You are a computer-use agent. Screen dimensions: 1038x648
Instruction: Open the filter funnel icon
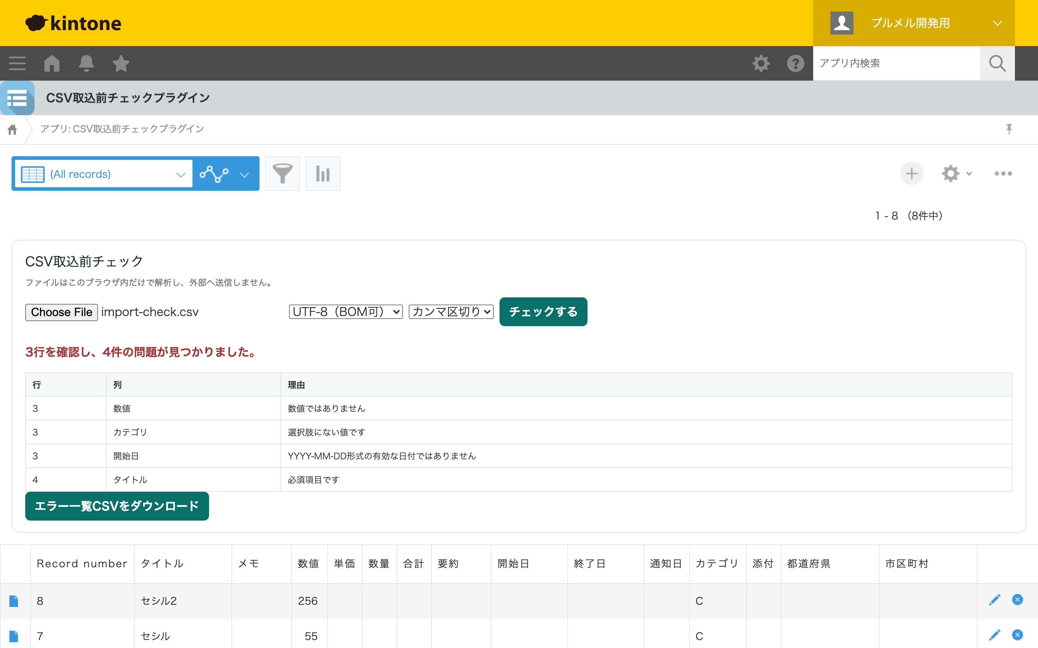[282, 174]
